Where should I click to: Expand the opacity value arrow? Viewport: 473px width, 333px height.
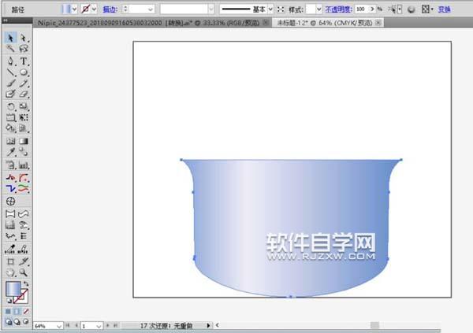(372, 9)
